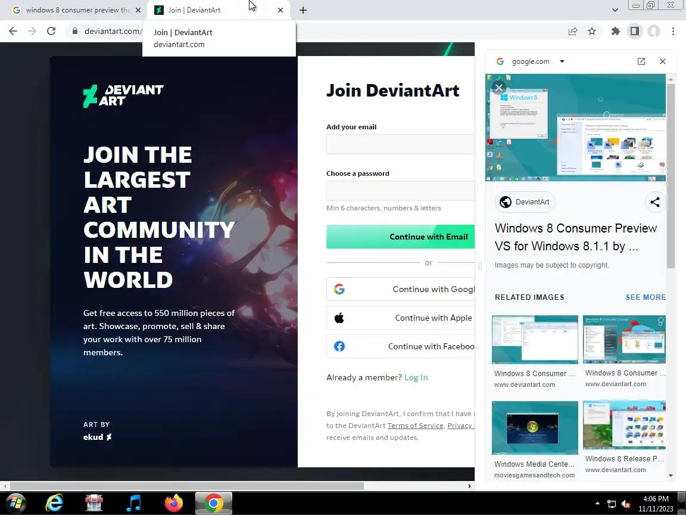
Task: Focus the Add your email field
Action: click(400, 144)
